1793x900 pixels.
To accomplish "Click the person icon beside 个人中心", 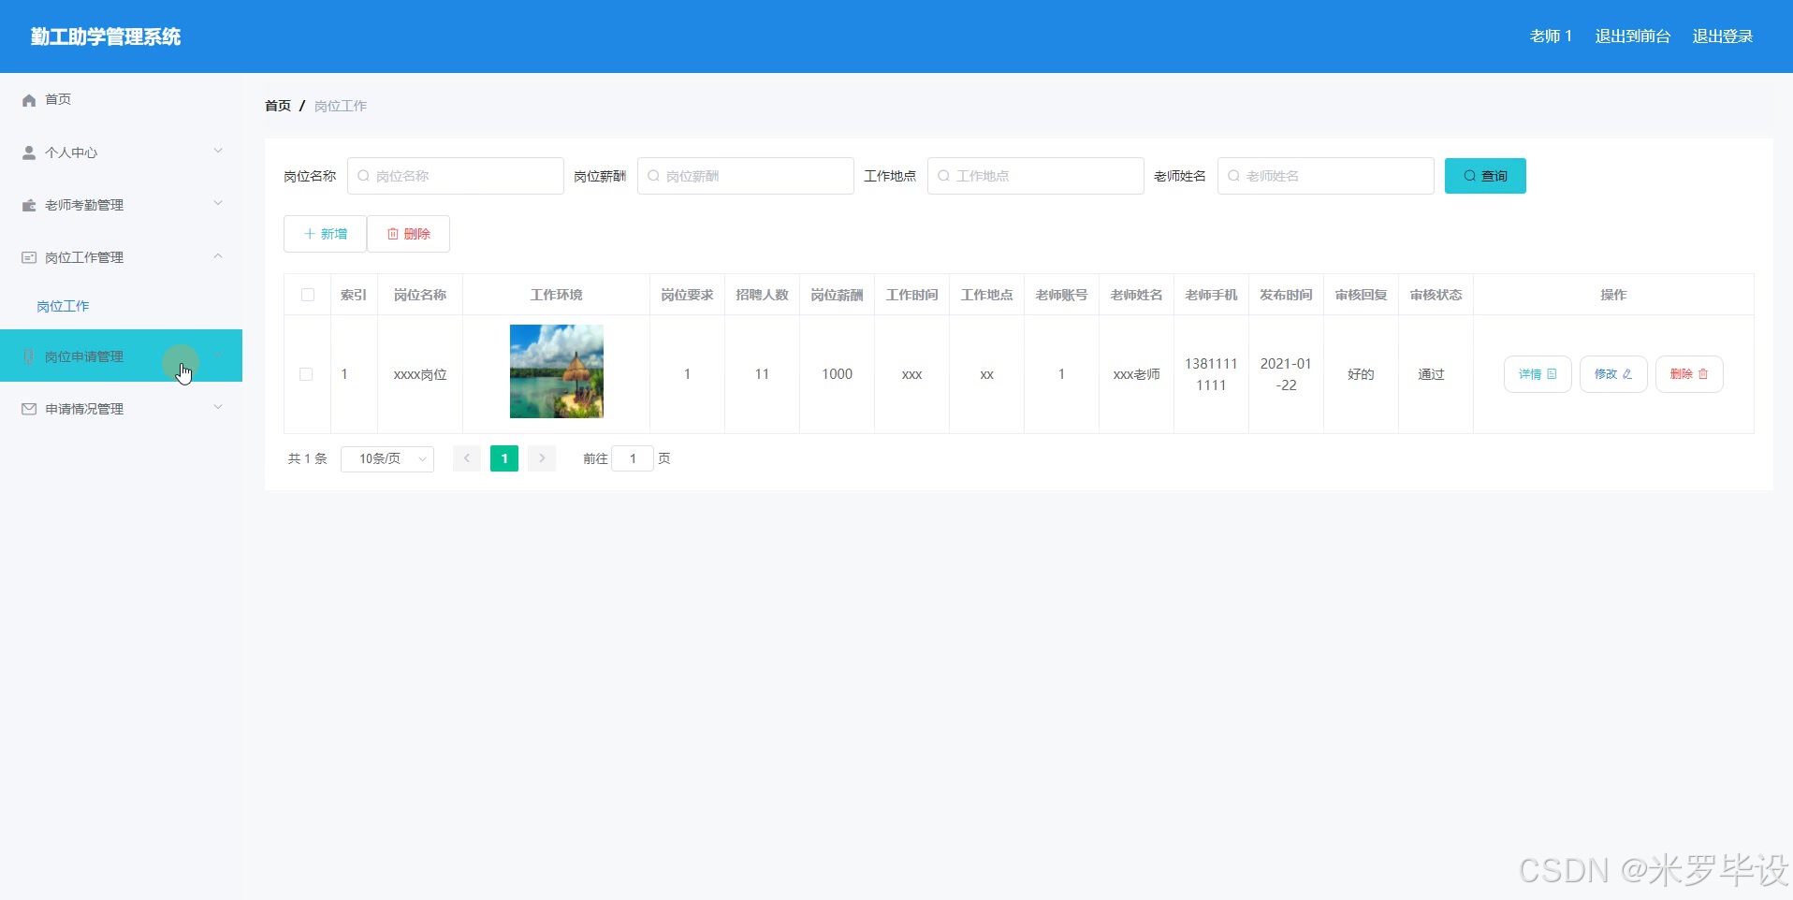I will pos(29,152).
